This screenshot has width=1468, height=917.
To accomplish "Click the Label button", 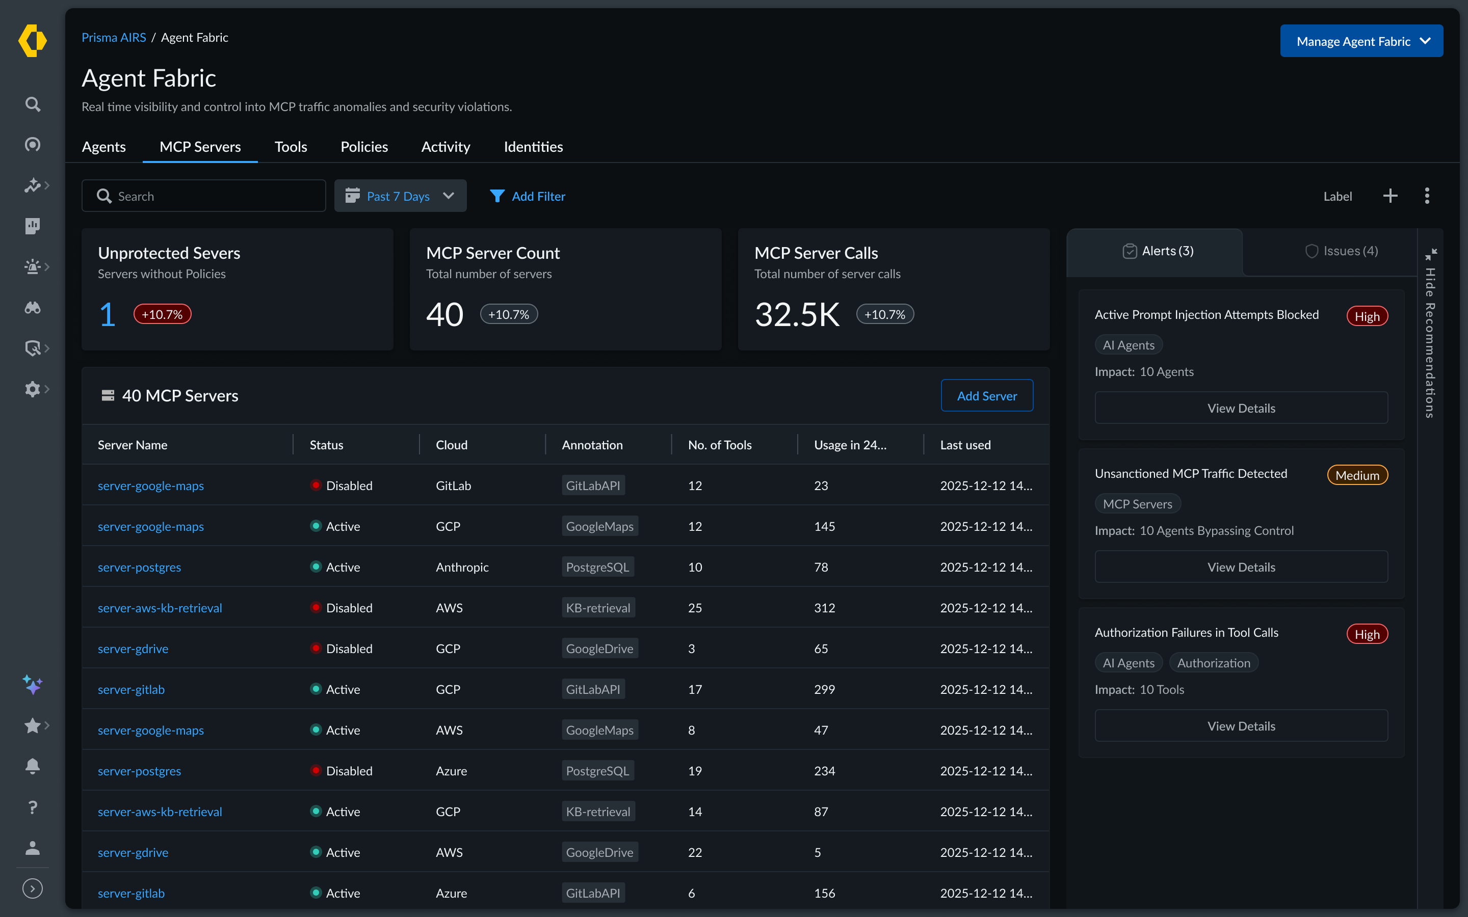I will click(1338, 196).
